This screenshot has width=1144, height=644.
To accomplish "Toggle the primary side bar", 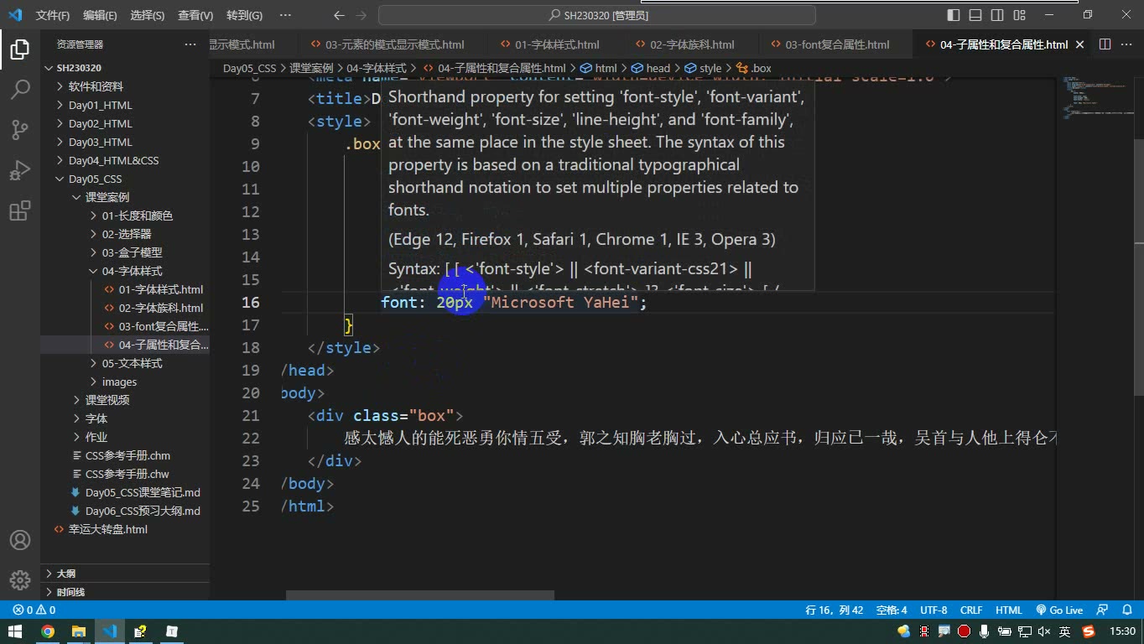I will (954, 15).
